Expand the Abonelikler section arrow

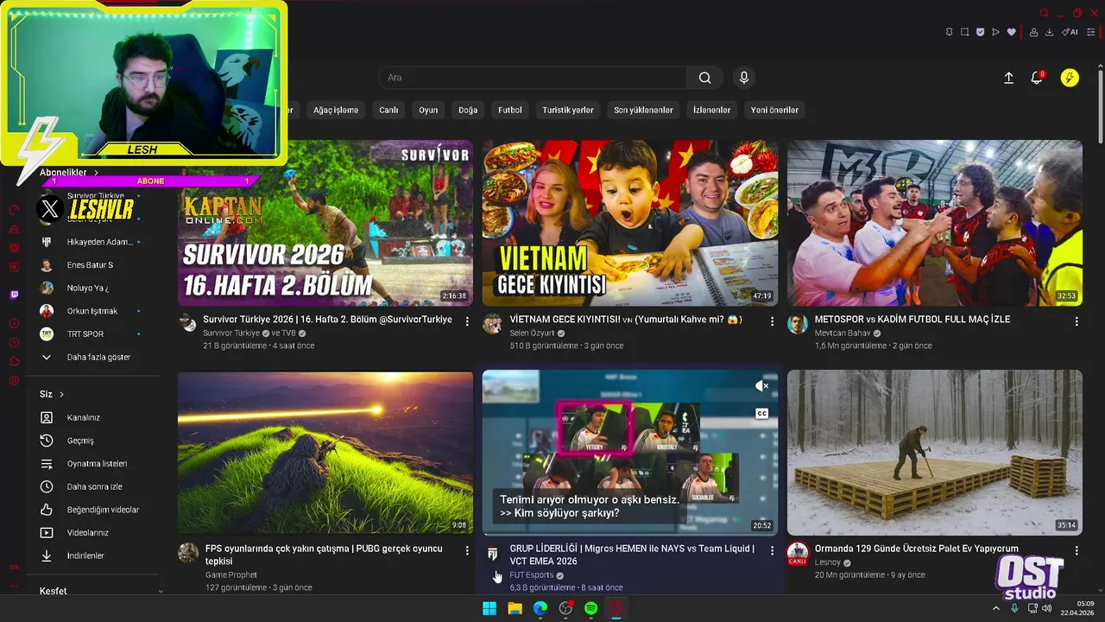(x=96, y=173)
